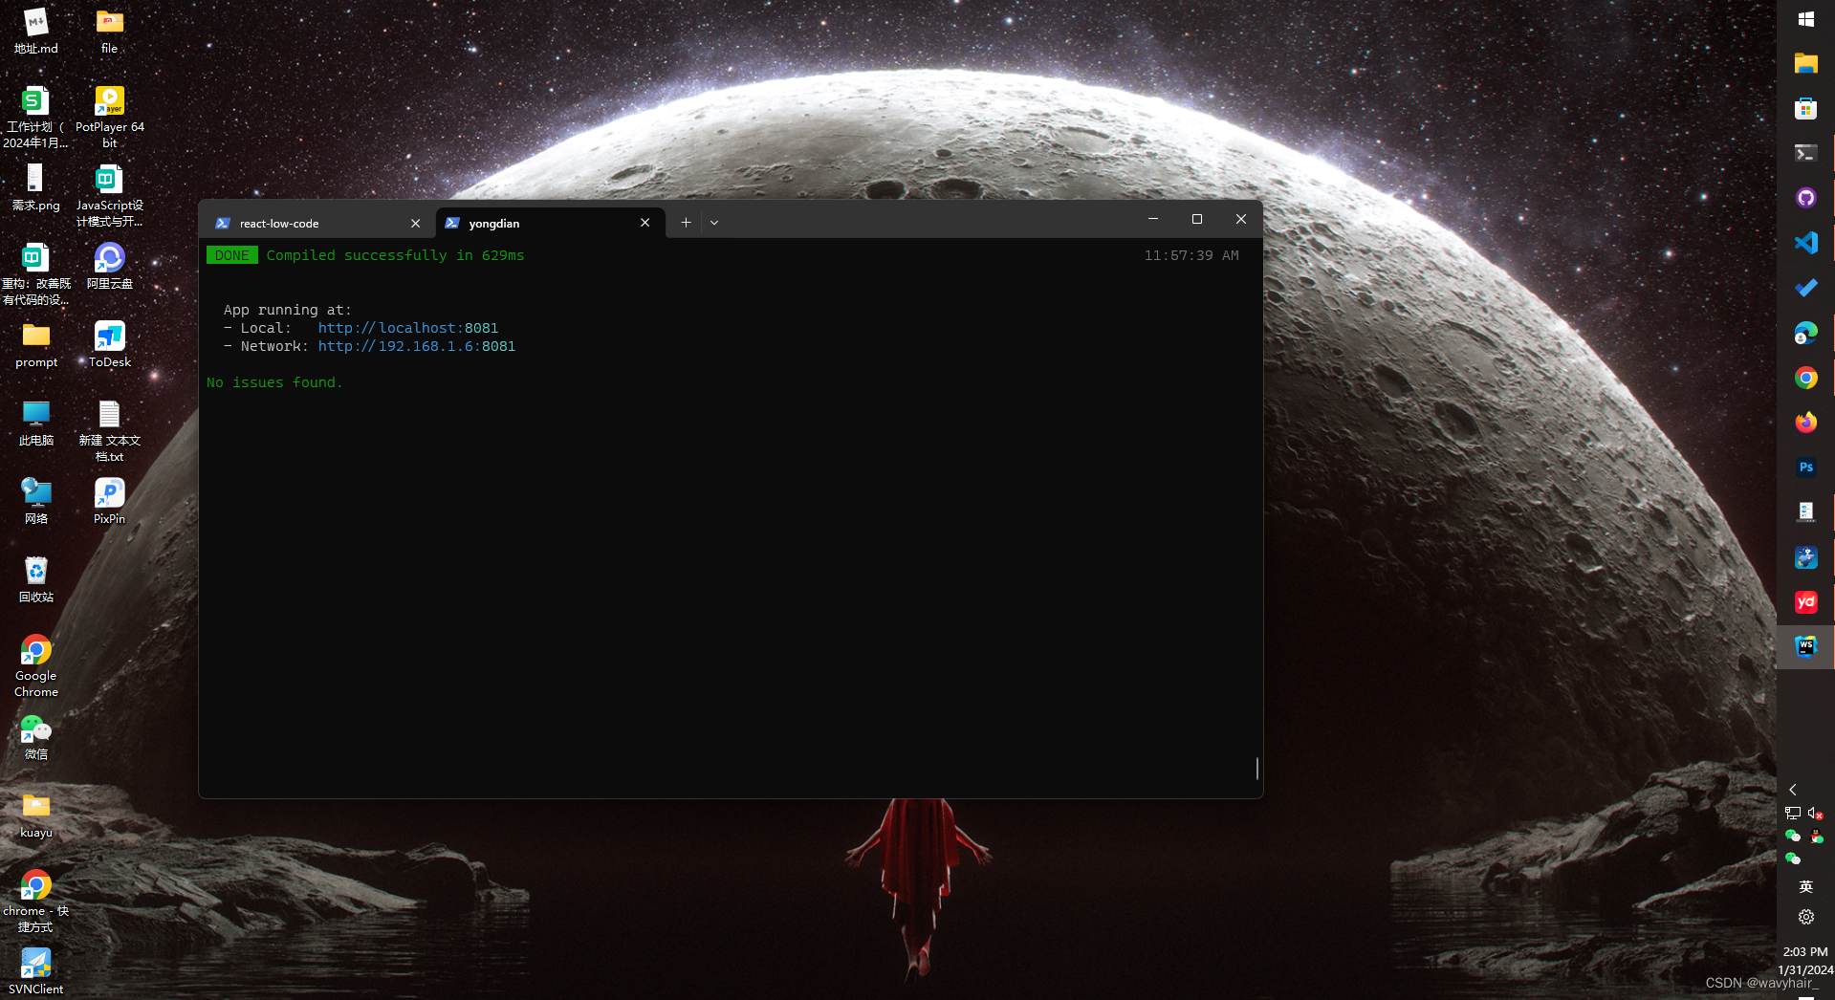1835x1000 pixels.
Task: Open the tray settings gear icon
Action: [1805, 917]
